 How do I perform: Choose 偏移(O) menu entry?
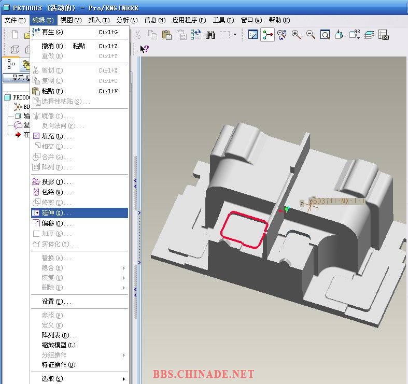(x=80, y=223)
